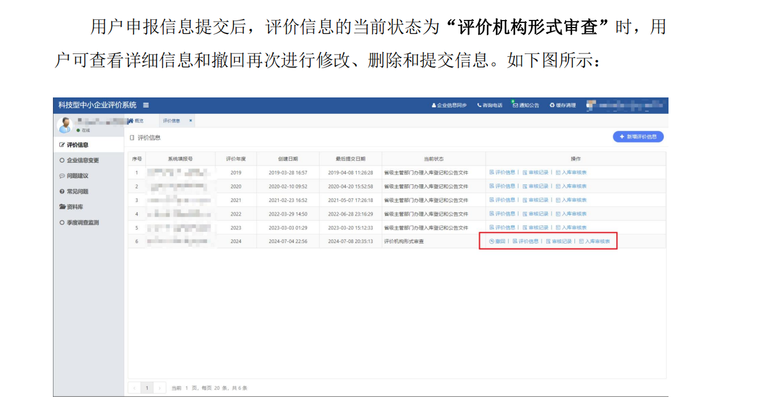This screenshot has width=762, height=415.
Task: Click 撤回 for the 2024 record
Action: (x=497, y=241)
